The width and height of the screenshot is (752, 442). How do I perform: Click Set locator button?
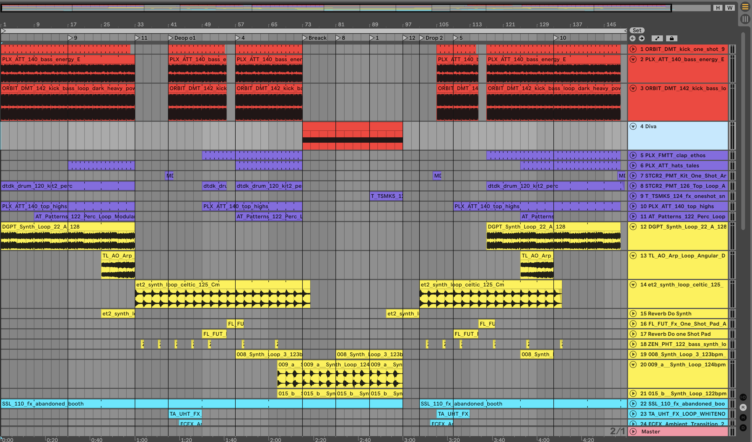click(637, 30)
